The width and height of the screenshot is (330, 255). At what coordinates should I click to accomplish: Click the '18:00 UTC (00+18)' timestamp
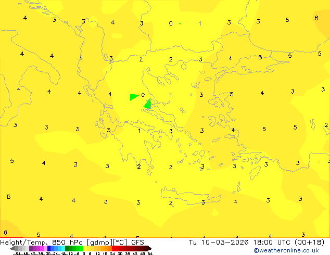[289, 243]
